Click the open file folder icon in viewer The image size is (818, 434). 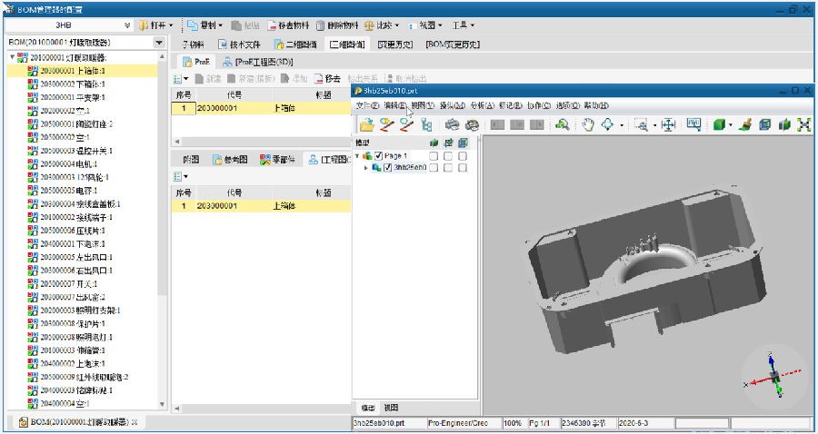click(366, 125)
